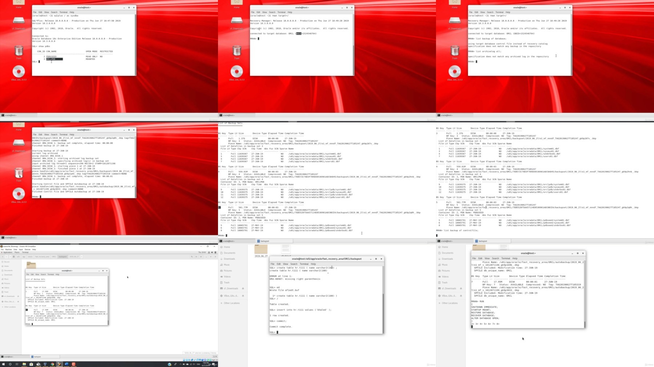Open the Edit menu in the show pdbs terminal
Viewport: 654px width, 367px height.
tap(40, 12)
